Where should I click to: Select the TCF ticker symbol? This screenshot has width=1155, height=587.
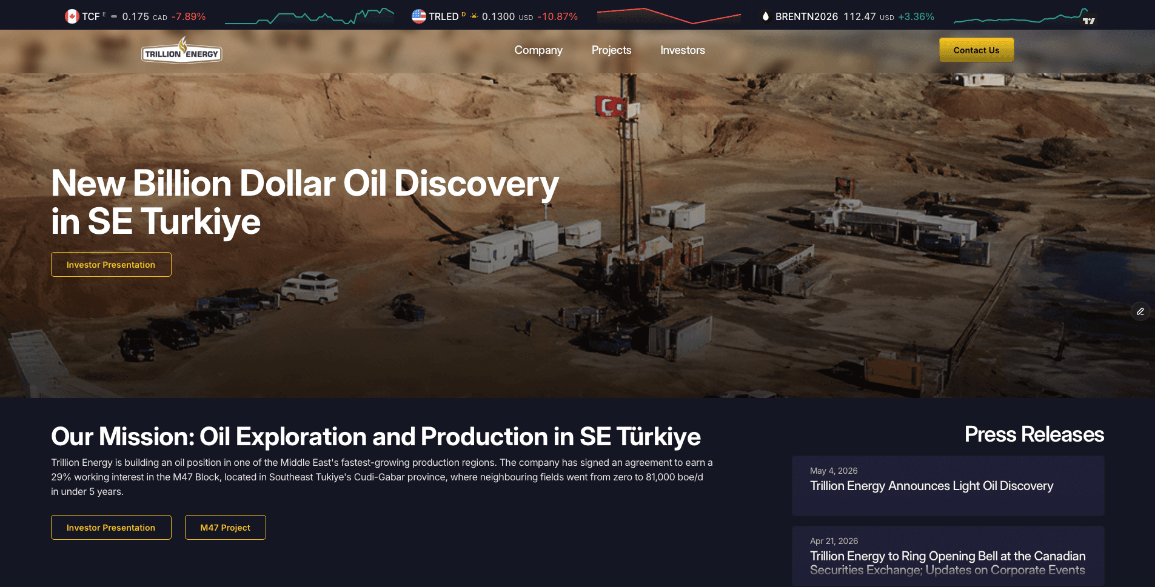coord(91,16)
